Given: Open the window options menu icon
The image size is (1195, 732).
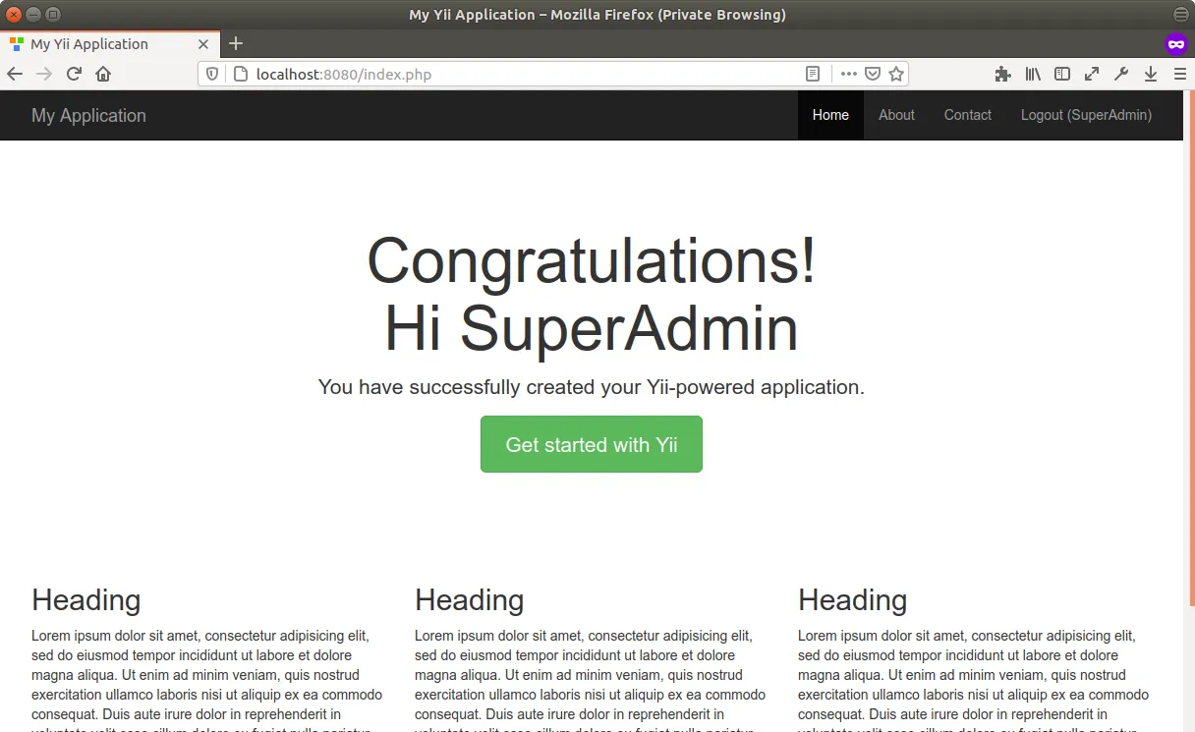Looking at the screenshot, I should click(1179, 14).
